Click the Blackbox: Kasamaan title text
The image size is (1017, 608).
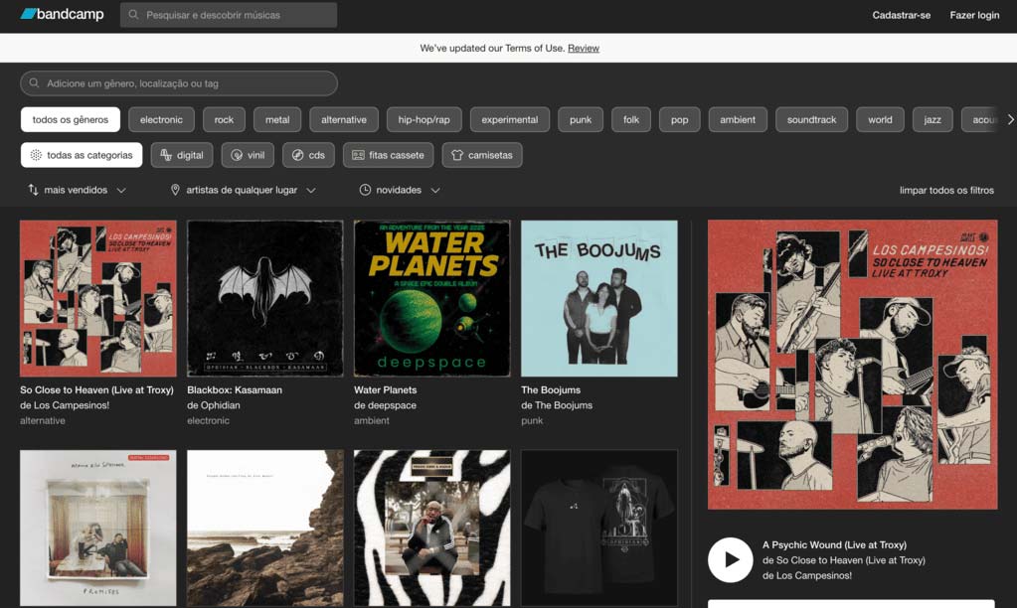tap(235, 389)
